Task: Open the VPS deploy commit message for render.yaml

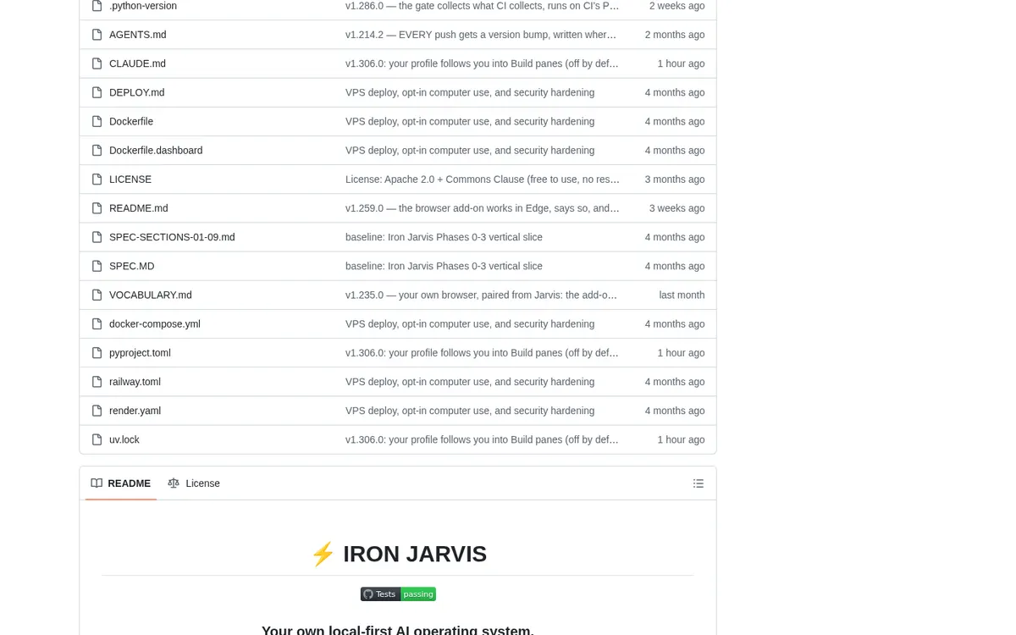Action: 470,411
